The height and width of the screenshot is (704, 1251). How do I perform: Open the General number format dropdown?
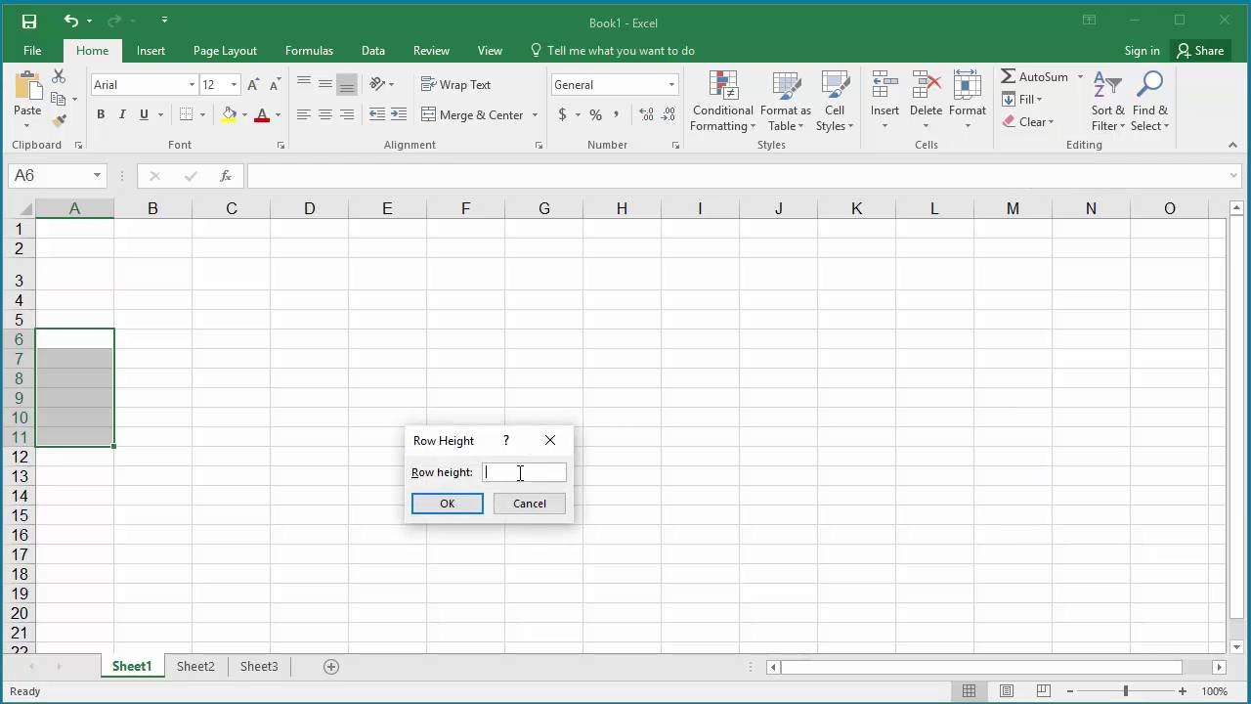671,85
